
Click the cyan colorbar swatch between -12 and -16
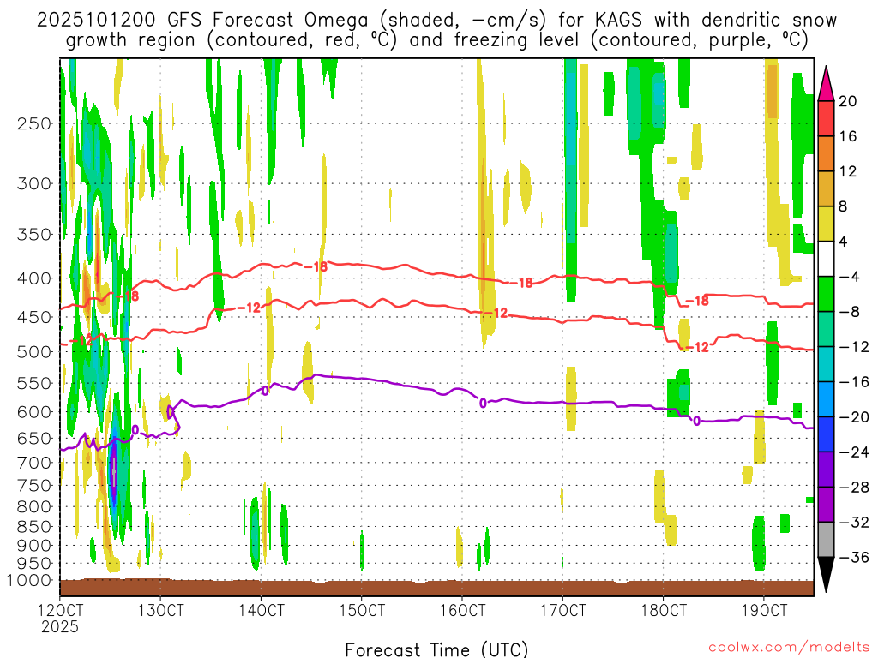826,364
